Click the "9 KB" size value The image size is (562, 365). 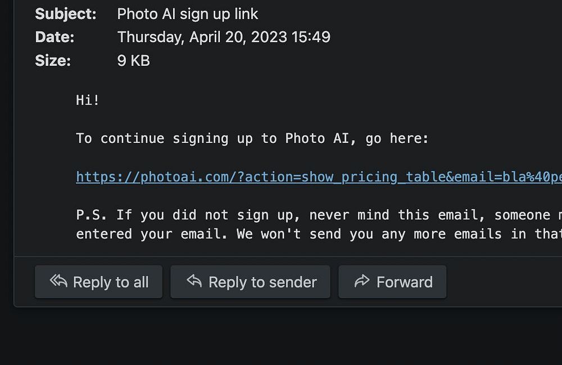[x=133, y=61]
